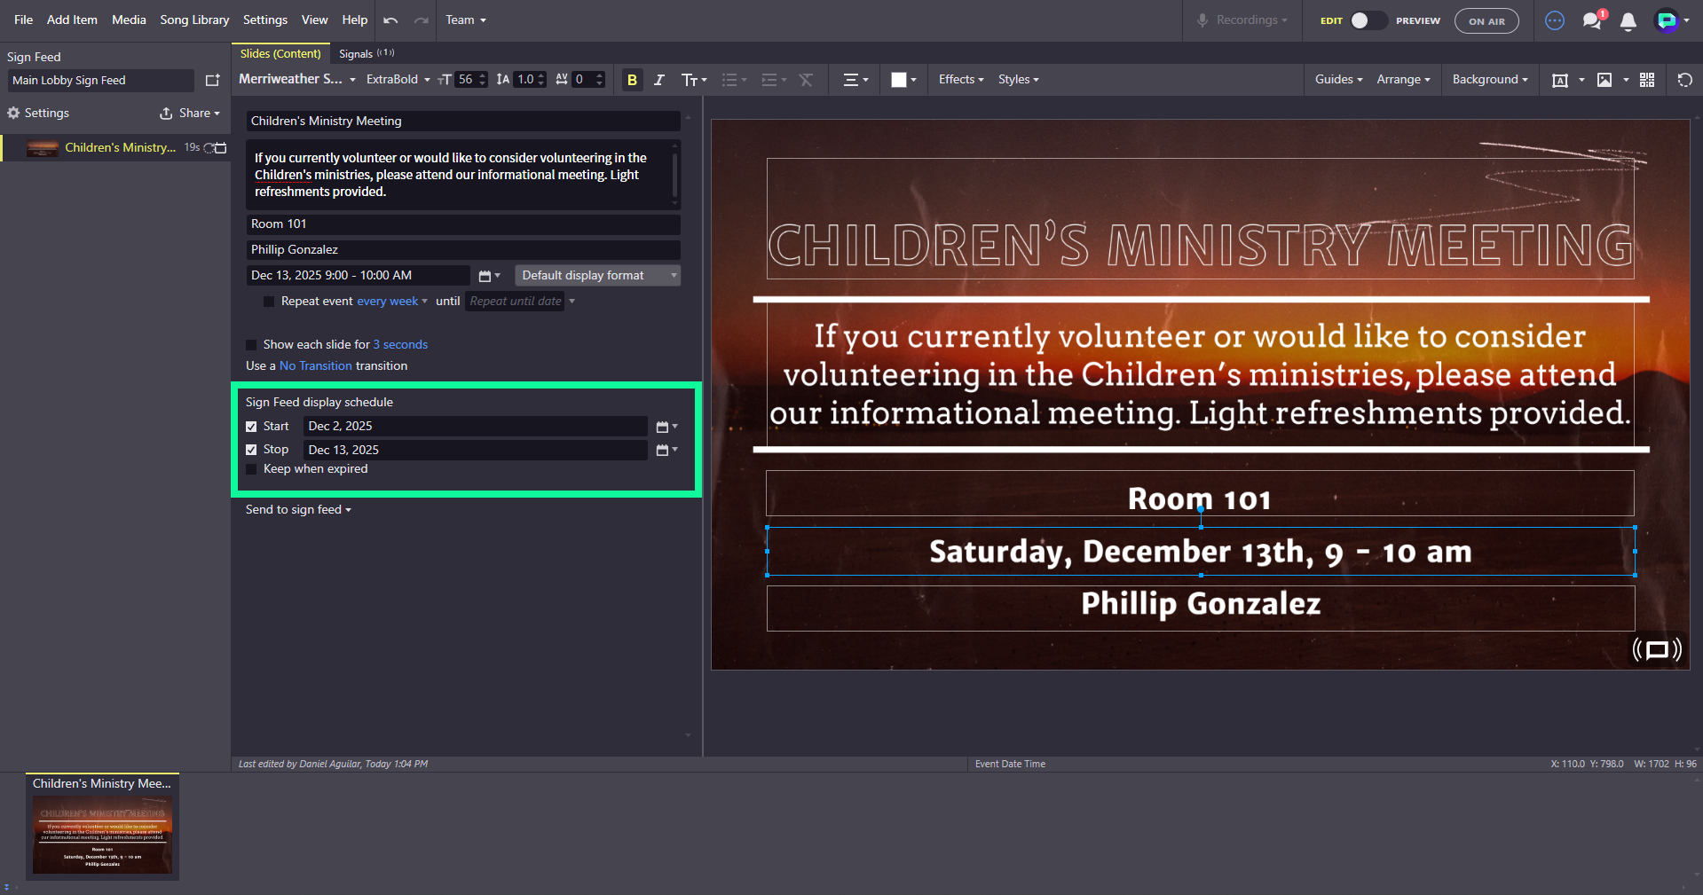This screenshot has height=895, width=1703.
Task: Open the bullet list options
Action: point(734,80)
